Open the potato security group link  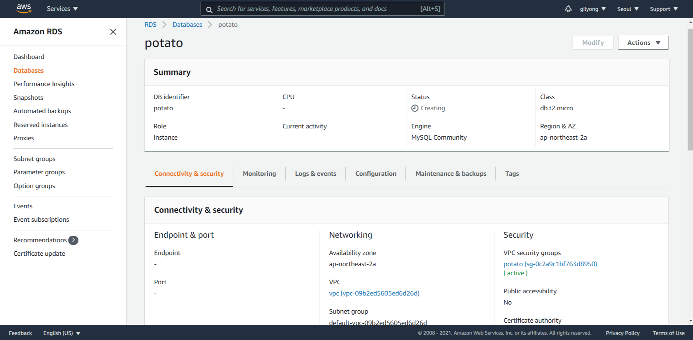pos(550,264)
